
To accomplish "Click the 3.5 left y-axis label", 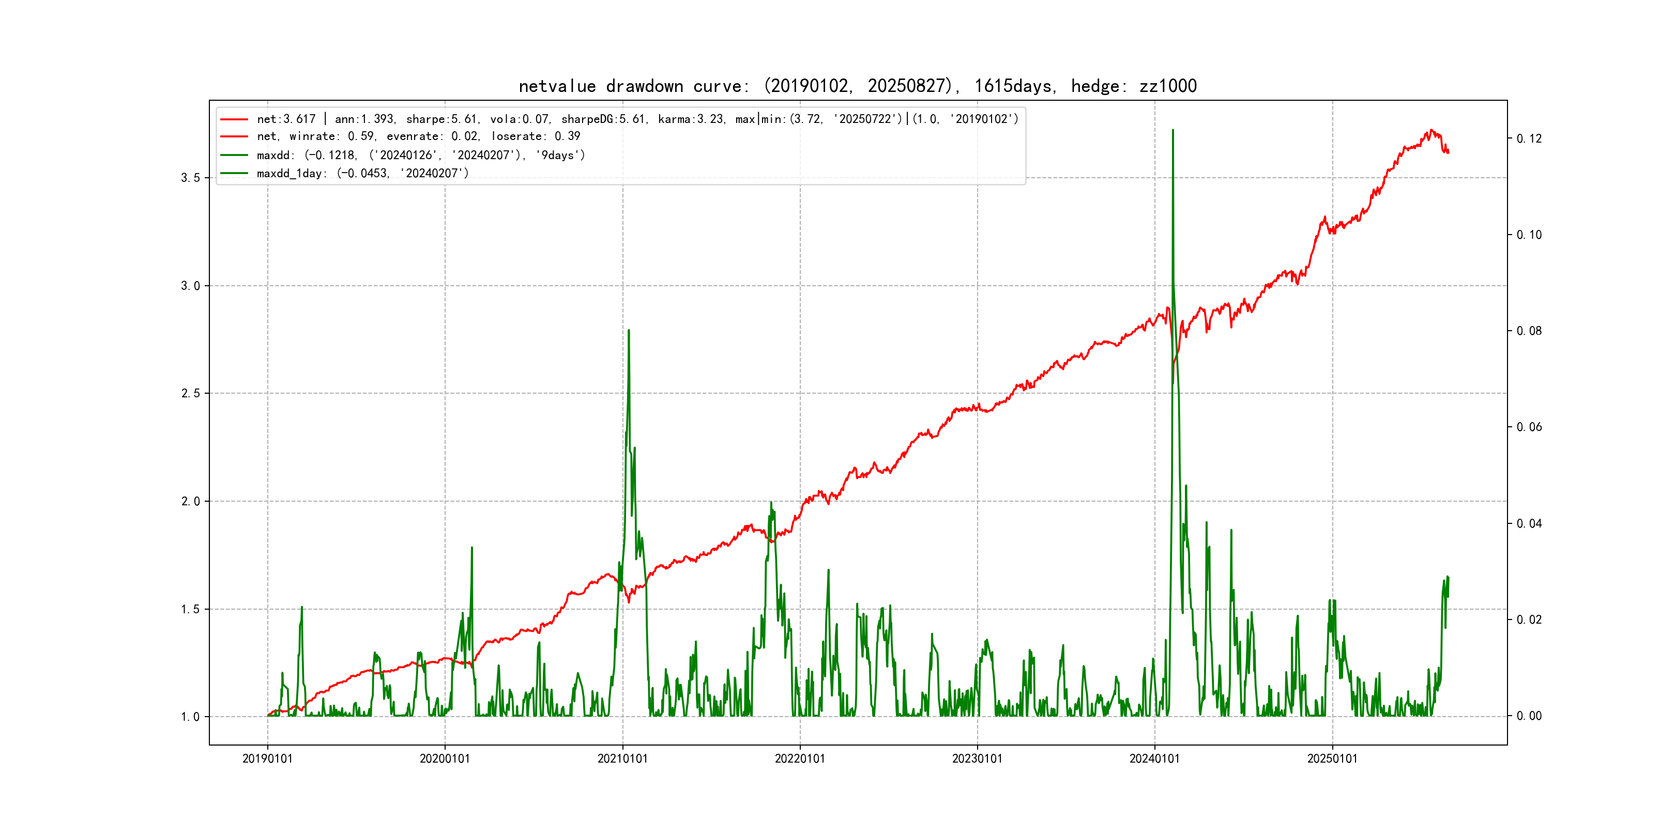I will click(x=190, y=178).
